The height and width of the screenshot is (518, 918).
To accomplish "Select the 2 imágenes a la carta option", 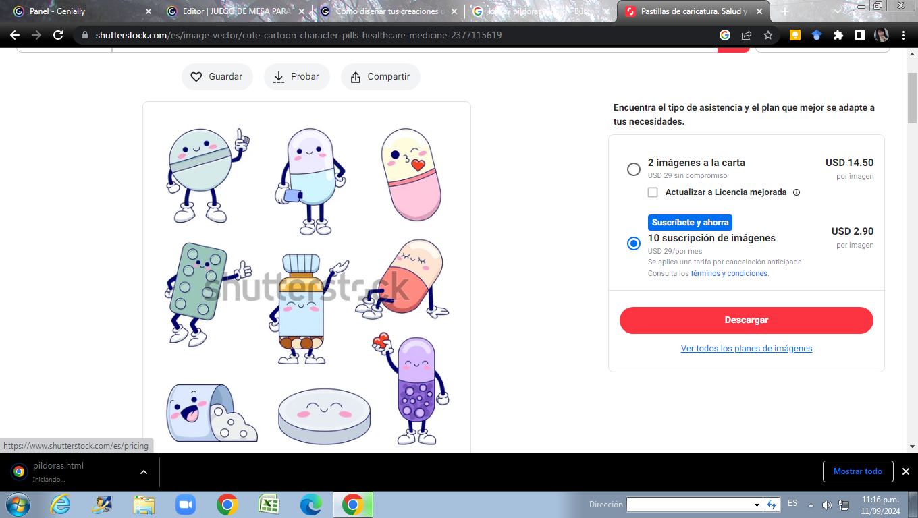I will point(633,169).
